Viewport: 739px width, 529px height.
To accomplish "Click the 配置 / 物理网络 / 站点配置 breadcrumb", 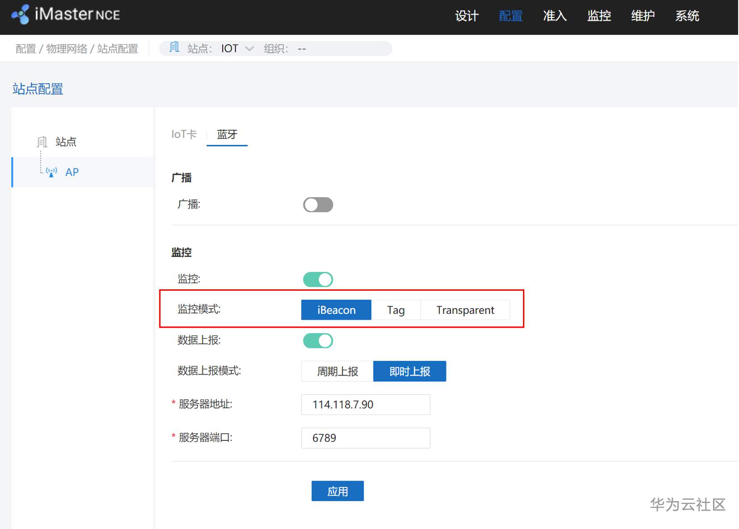I will (77, 49).
